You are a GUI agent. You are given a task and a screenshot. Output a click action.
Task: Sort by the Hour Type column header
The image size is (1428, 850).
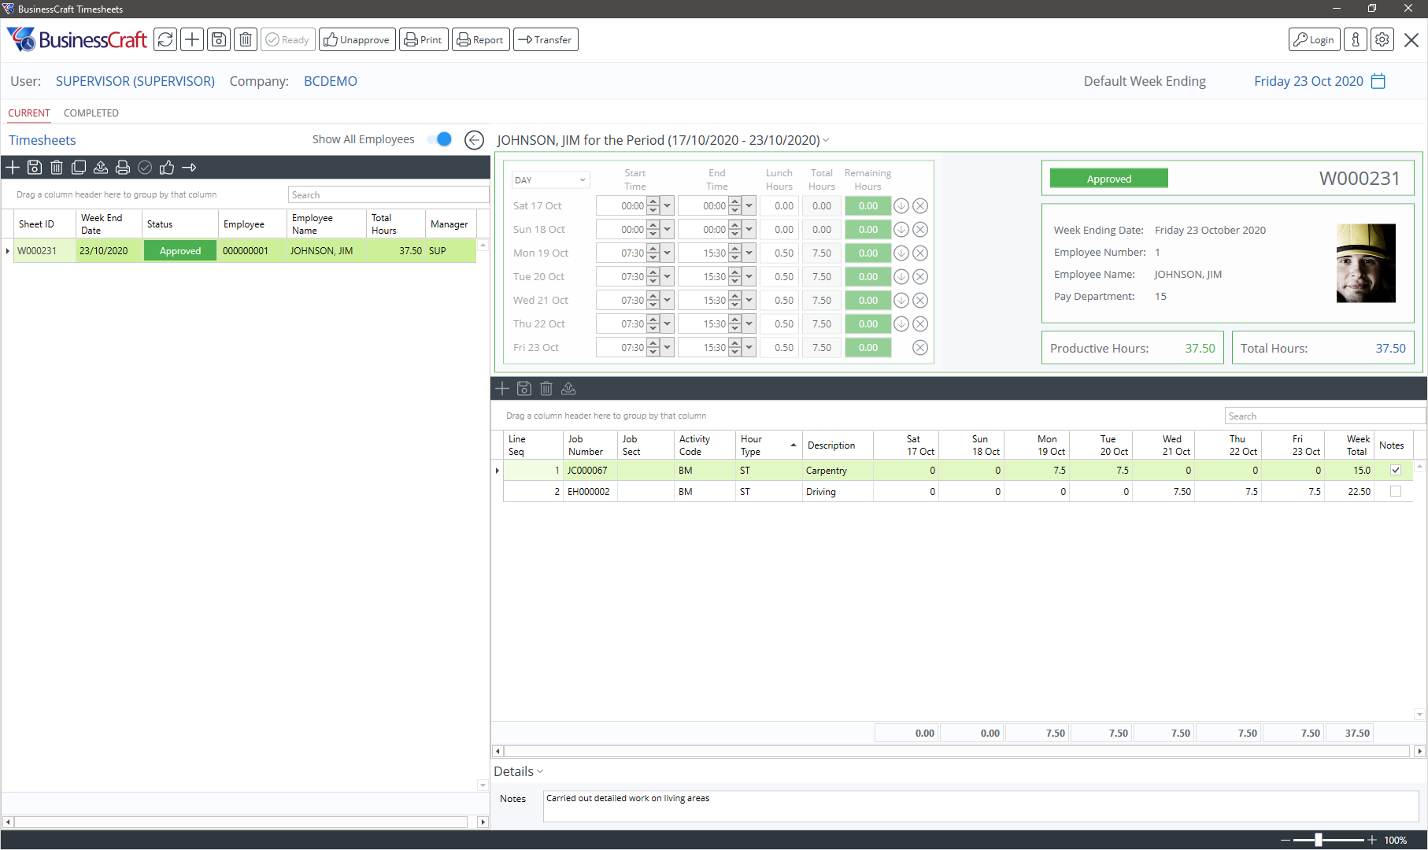(x=769, y=445)
